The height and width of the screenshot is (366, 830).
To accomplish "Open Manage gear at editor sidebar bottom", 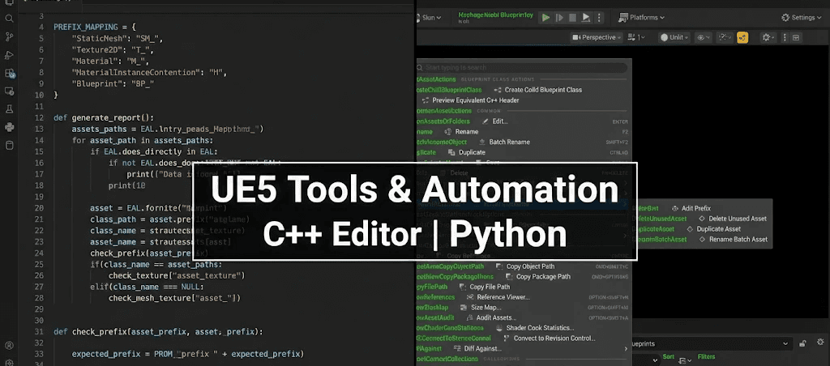I will 9,362.
